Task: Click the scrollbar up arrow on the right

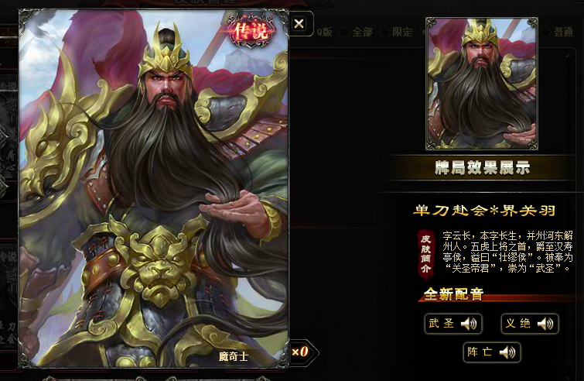Action: pos(569,56)
